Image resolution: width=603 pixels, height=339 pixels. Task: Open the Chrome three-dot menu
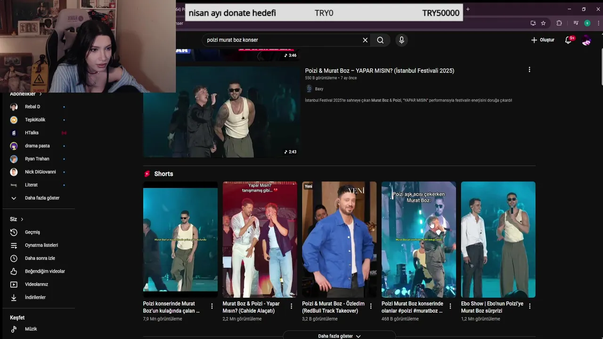pyautogui.click(x=598, y=23)
